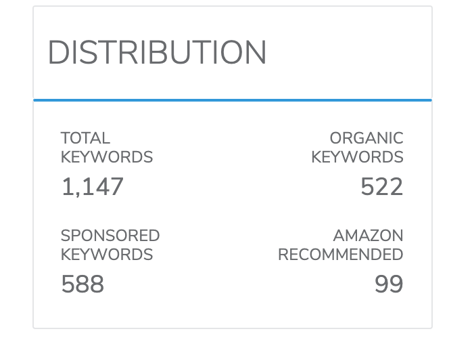Click the blank space between 1,147 and 522
The height and width of the screenshot is (344, 449).
click(x=237, y=186)
